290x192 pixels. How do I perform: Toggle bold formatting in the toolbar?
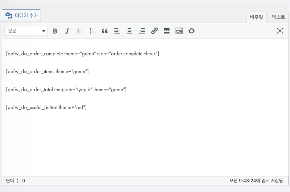pos(55,31)
